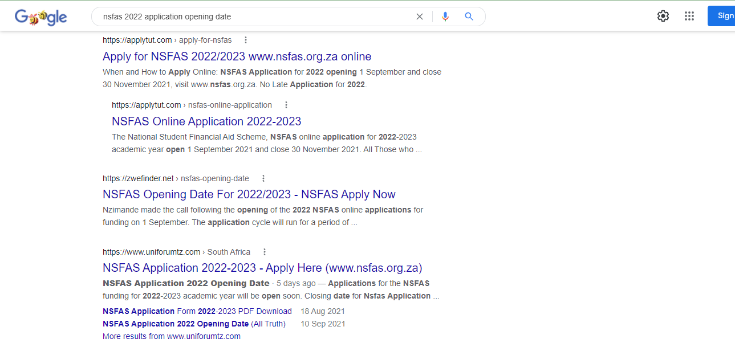
Task: Open 'NSFAS Application Form 2022-2023 PDF Download' sublink
Action: (197, 311)
